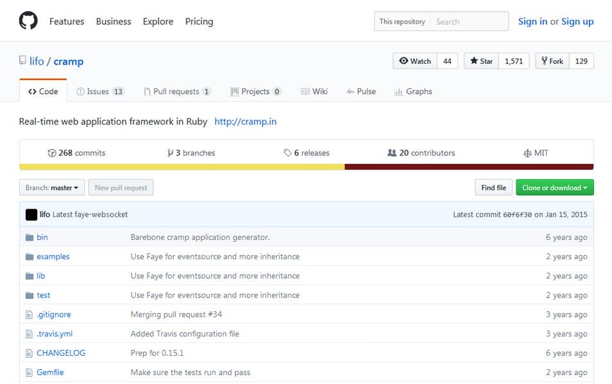The width and height of the screenshot is (612, 384).
Task: Open the .gitignore file
Action: point(54,315)
